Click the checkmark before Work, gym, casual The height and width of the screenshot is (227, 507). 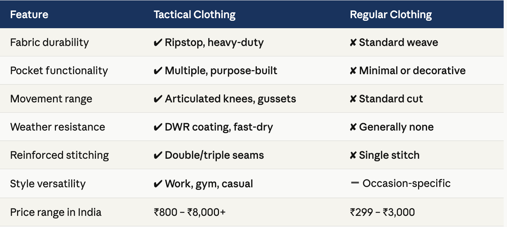point(158,184)
